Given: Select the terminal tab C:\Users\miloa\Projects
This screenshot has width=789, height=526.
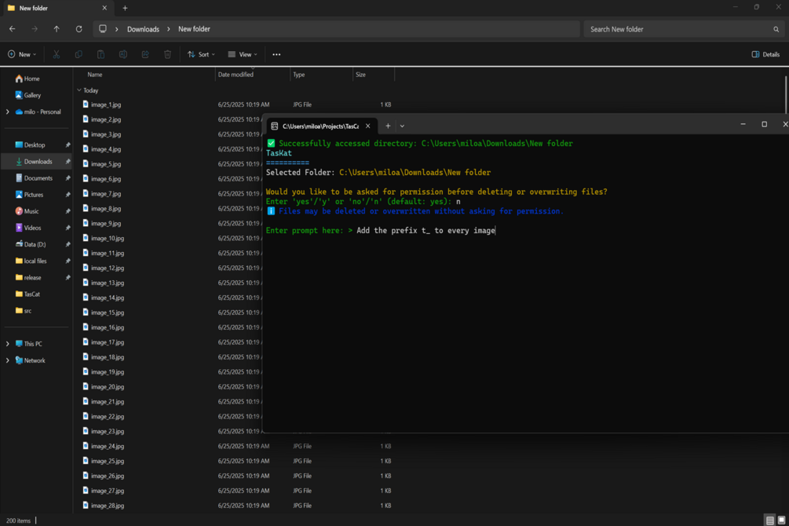Looking at the screenshot, I should 321,126.
